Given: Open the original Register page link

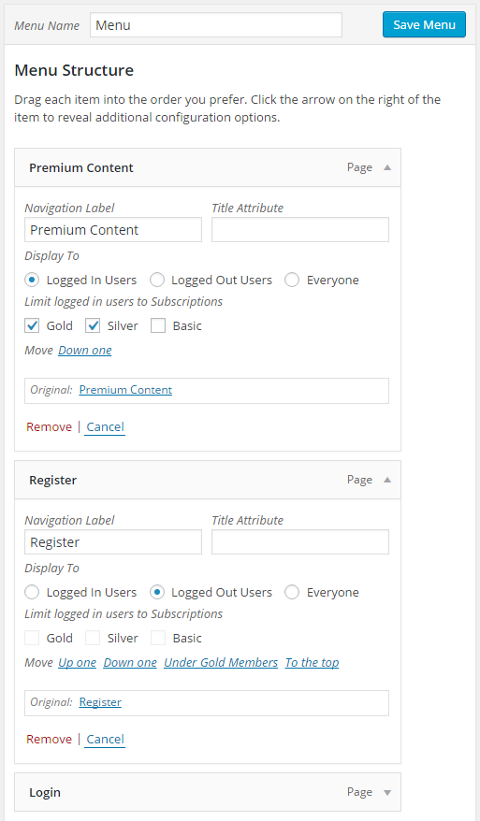Looking at the screenshot, I should tap(100, 702).
